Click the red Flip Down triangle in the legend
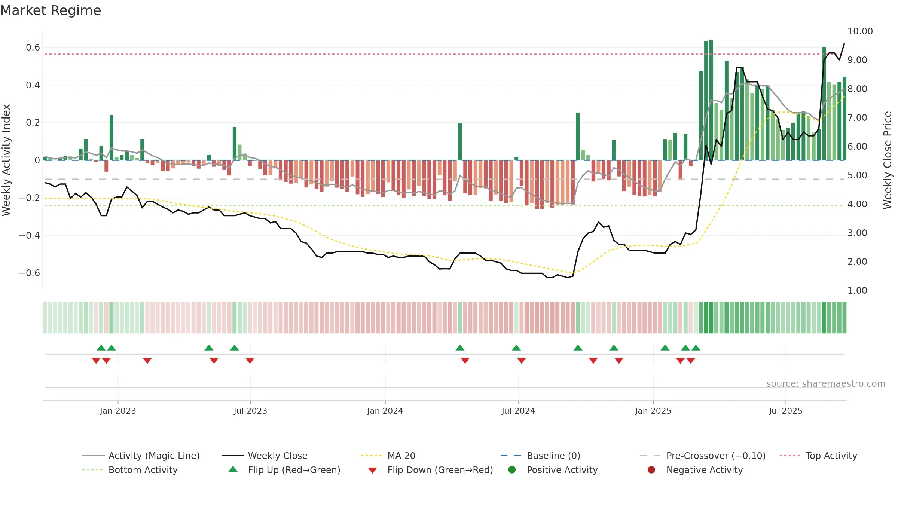The width and height of the screenshot is (898, 505). tap(372, 471)
